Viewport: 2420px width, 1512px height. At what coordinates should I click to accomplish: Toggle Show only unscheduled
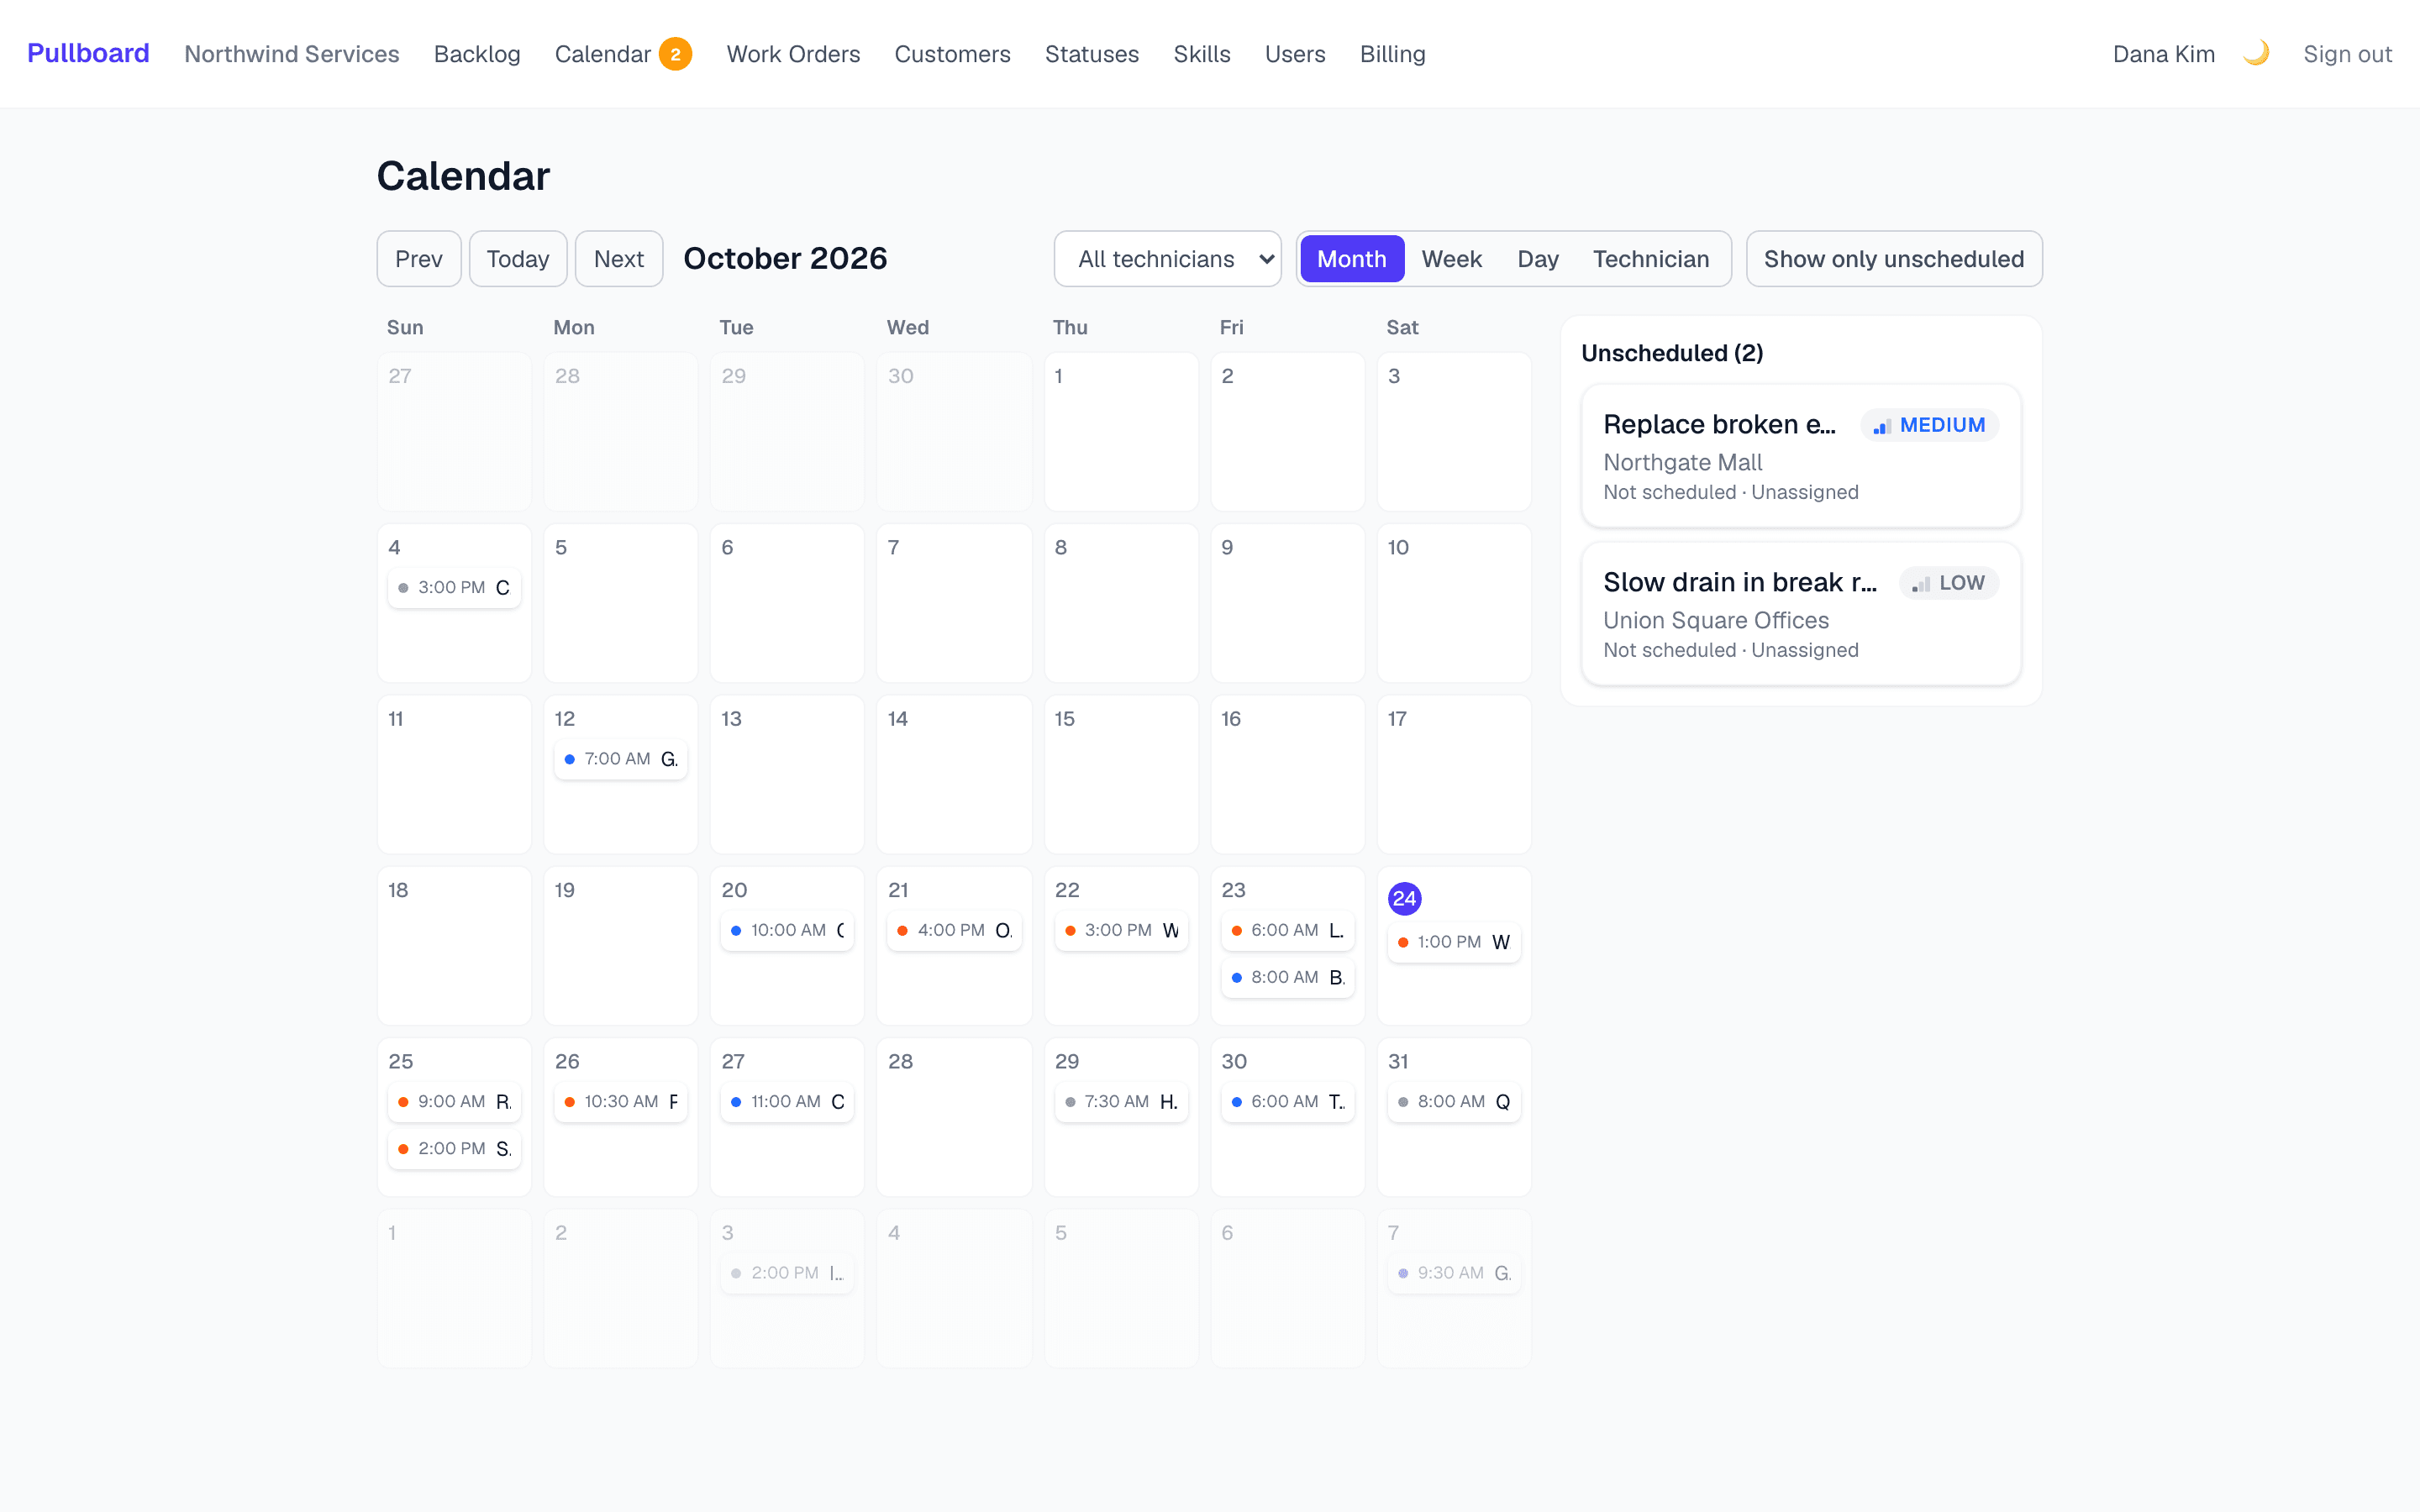1893,259
